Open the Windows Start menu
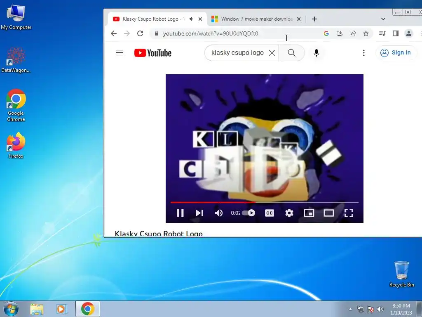 (x=11, y=309)
